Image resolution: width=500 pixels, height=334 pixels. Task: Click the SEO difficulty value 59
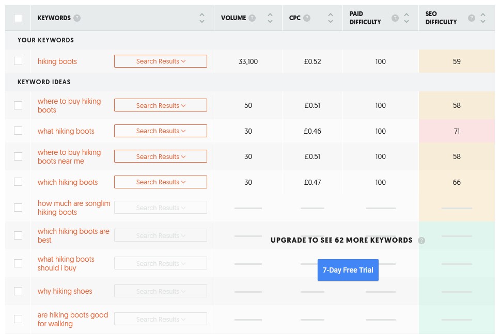tap(457, 61)
